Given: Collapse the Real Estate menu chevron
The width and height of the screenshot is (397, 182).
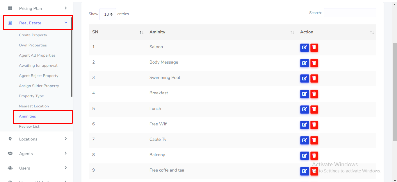Looking at the screenshot, I should pos(66,23).
